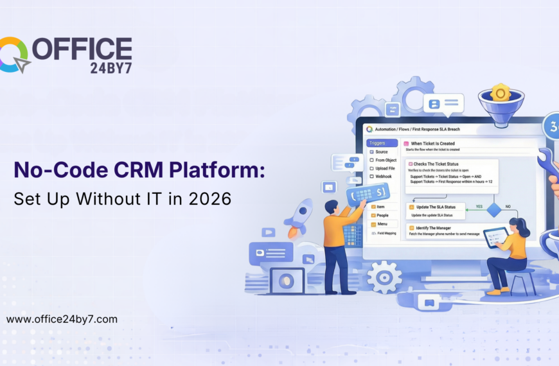Select the blue diamond decision node

tap(493, 210)
